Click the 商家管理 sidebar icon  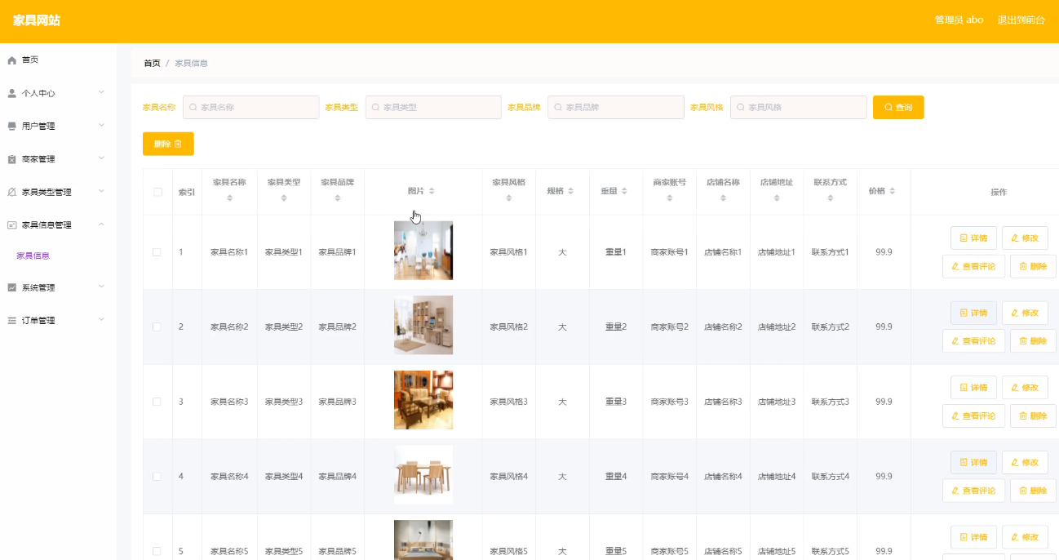pos(12,159)
